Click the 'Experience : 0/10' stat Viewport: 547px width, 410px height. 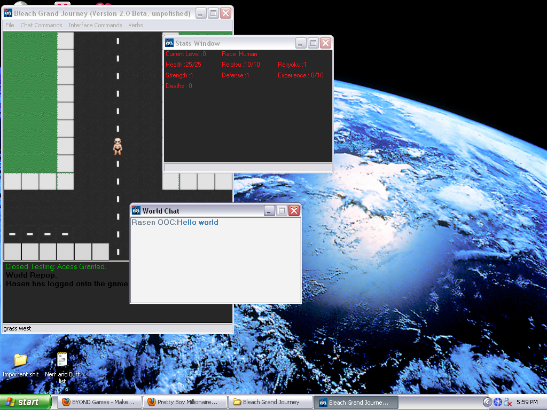tap(301, 75)
